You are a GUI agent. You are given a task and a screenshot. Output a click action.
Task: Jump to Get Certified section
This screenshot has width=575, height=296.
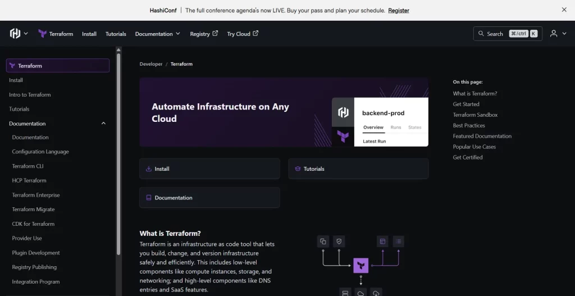468,157
